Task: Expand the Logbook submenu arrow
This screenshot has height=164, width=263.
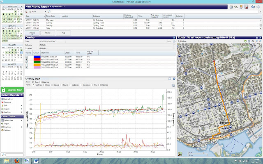Action: click(22, 127)
